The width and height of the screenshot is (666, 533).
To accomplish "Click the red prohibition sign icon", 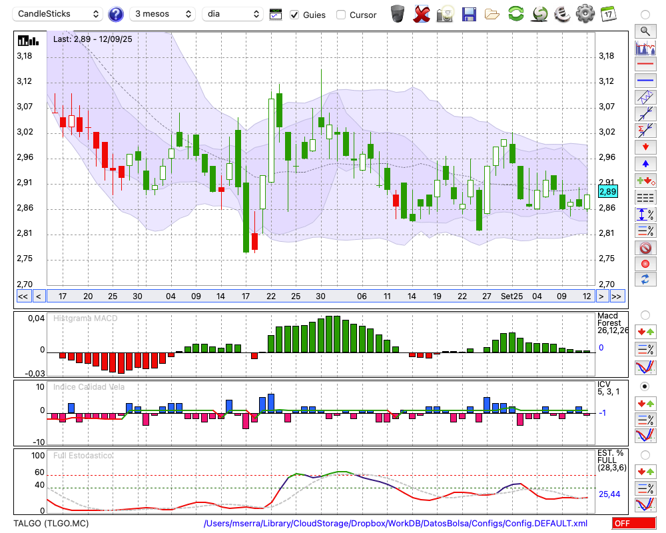I will [645, 247].
